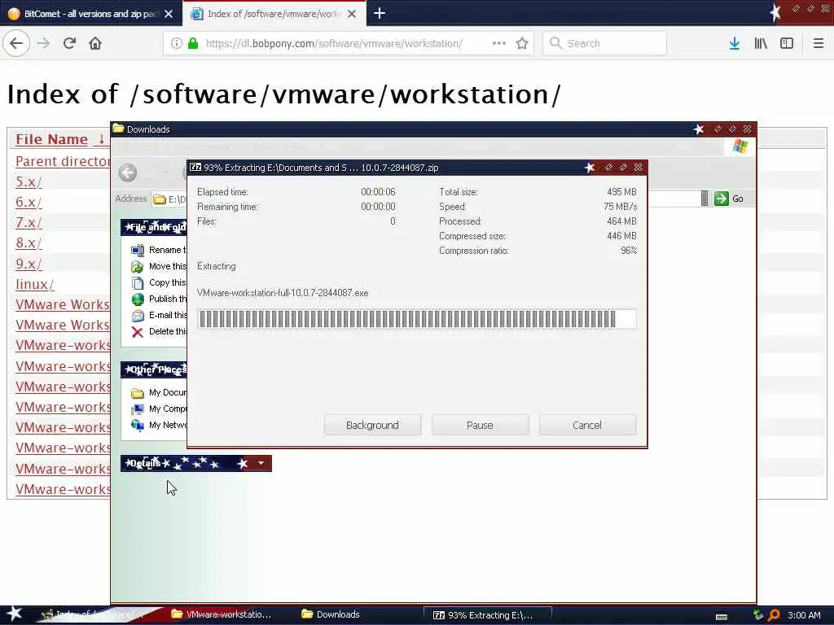Collapse the Other Places header

click(x=154, y=369)
